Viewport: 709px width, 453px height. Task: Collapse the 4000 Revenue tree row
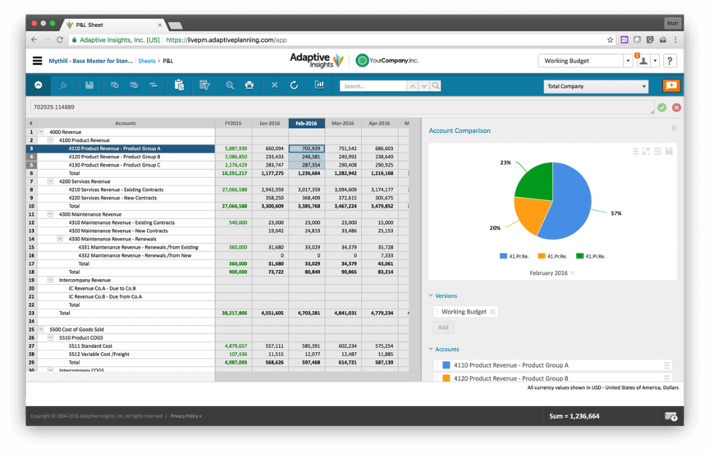(41, 132)
